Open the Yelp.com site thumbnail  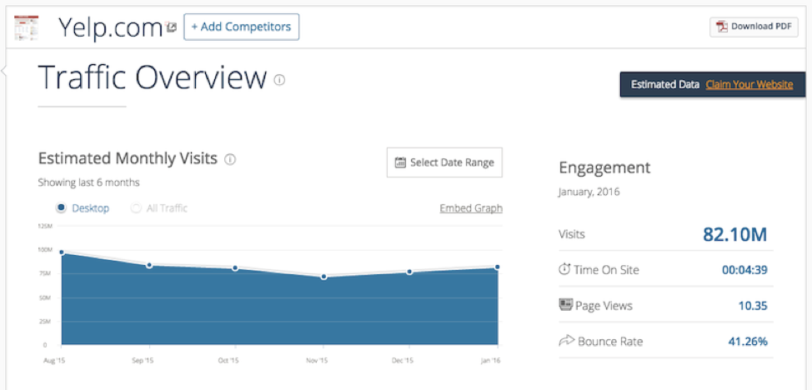[x=27, y=28]
